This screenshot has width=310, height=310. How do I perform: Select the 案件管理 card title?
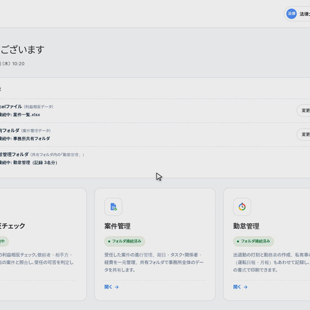[x=117, y=226]
